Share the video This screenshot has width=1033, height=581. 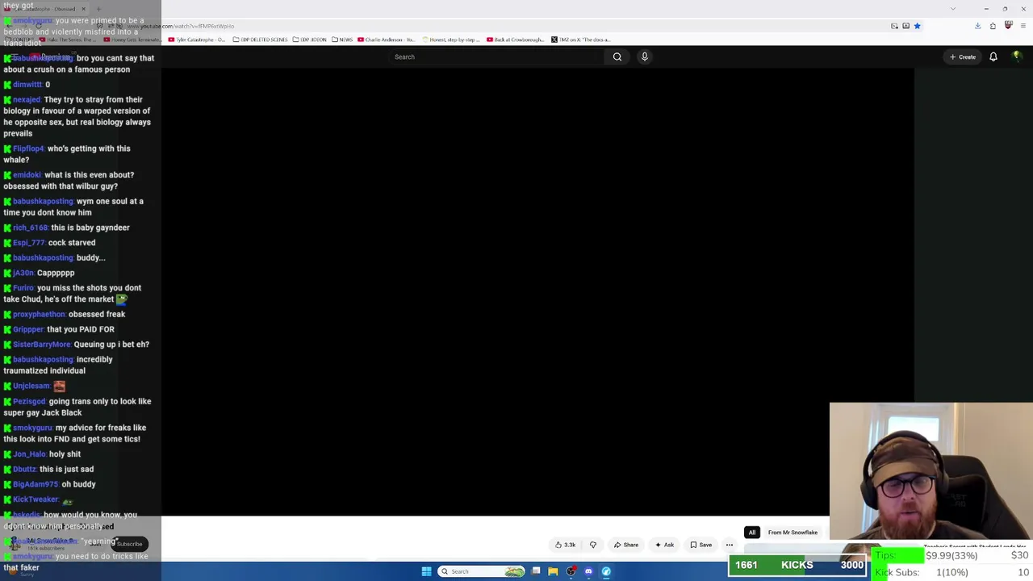pos(626,545)
